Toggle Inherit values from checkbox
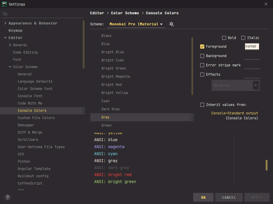The width and height of the screenshot is (273, 204). click(x=202, y=105)
